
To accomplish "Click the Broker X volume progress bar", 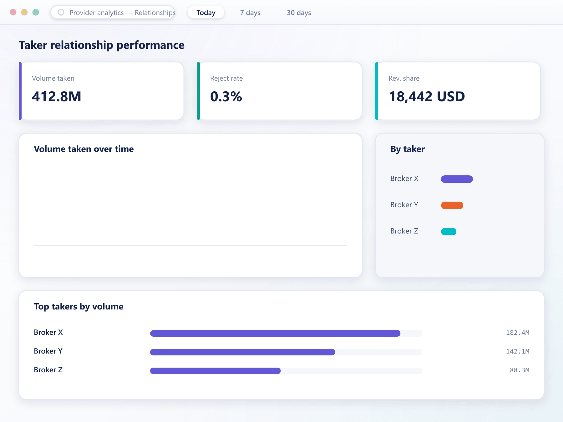I will [286, 333].
